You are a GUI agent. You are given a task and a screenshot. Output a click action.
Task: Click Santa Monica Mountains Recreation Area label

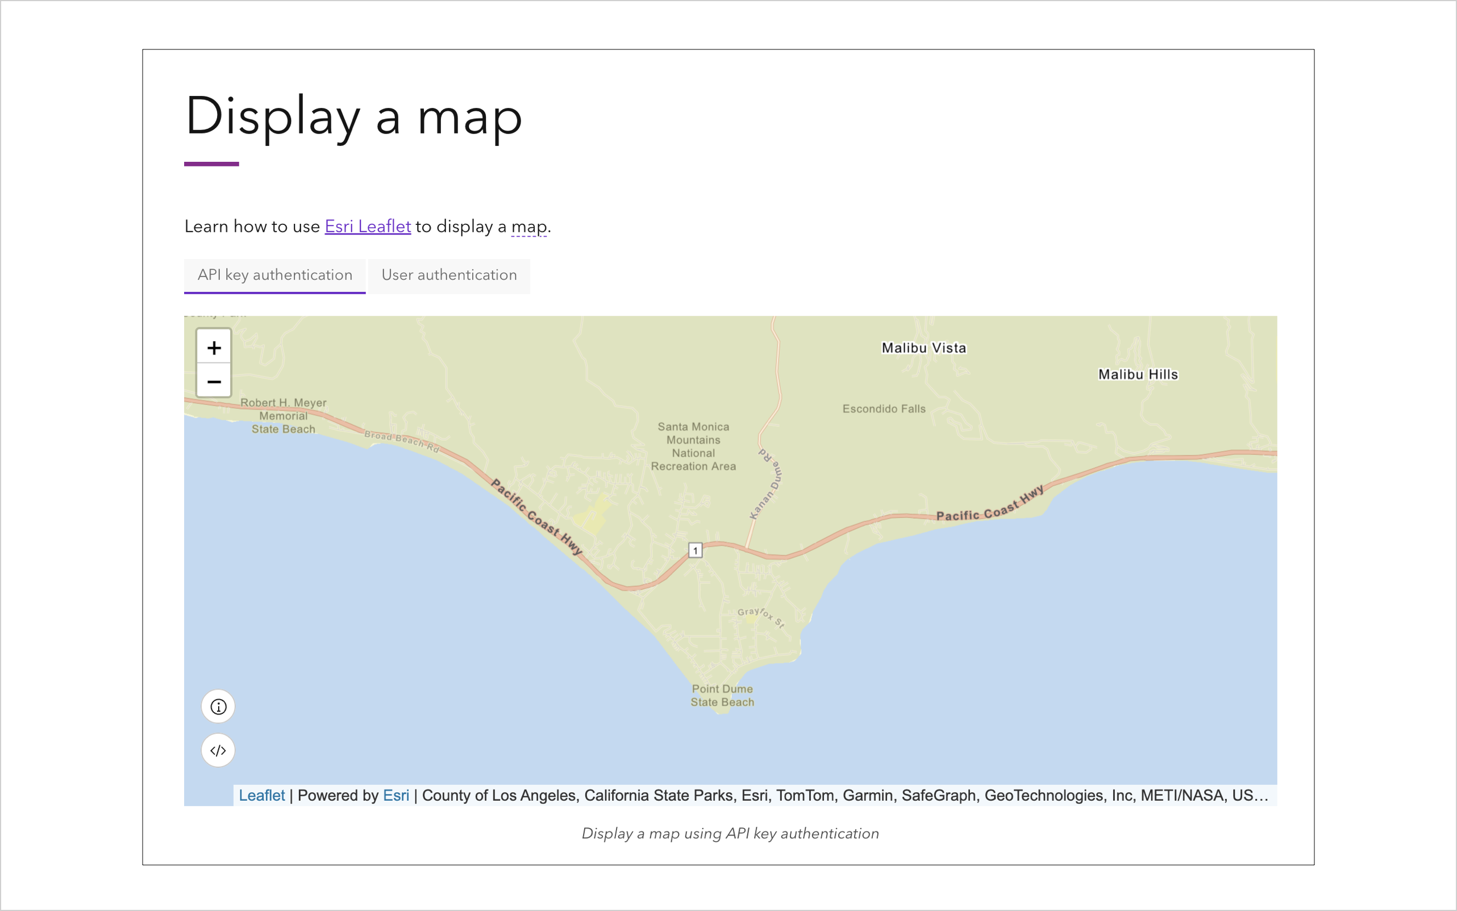pyautogui.click(x=693, y=446)
